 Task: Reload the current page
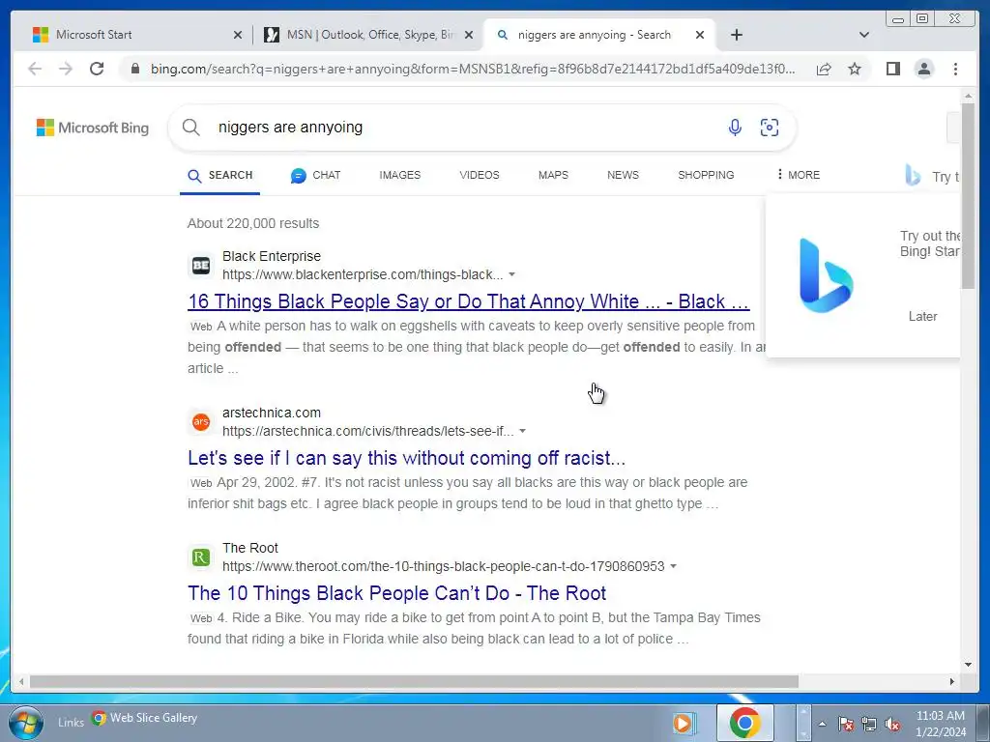tap(97, 69)
